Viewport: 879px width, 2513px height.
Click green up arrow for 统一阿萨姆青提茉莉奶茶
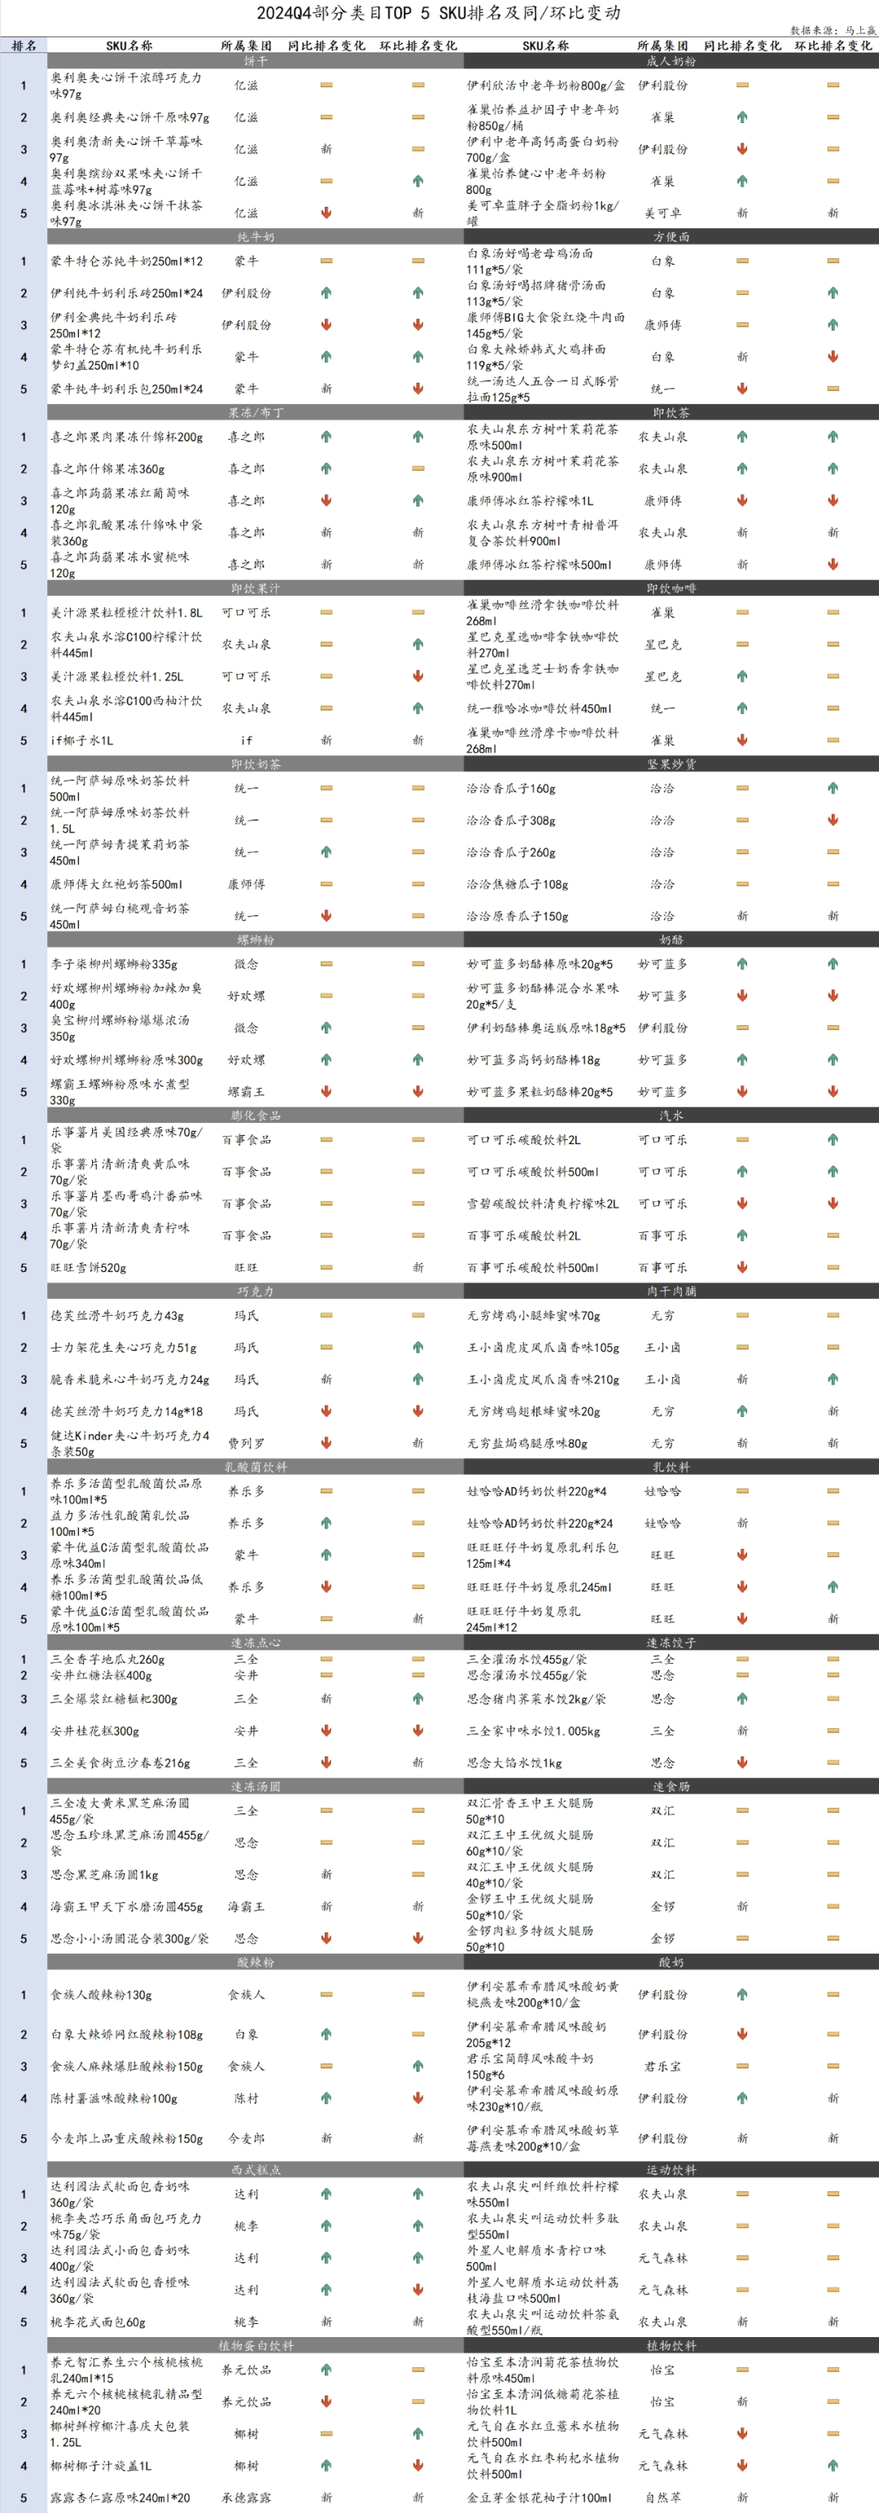coord(326,852)
